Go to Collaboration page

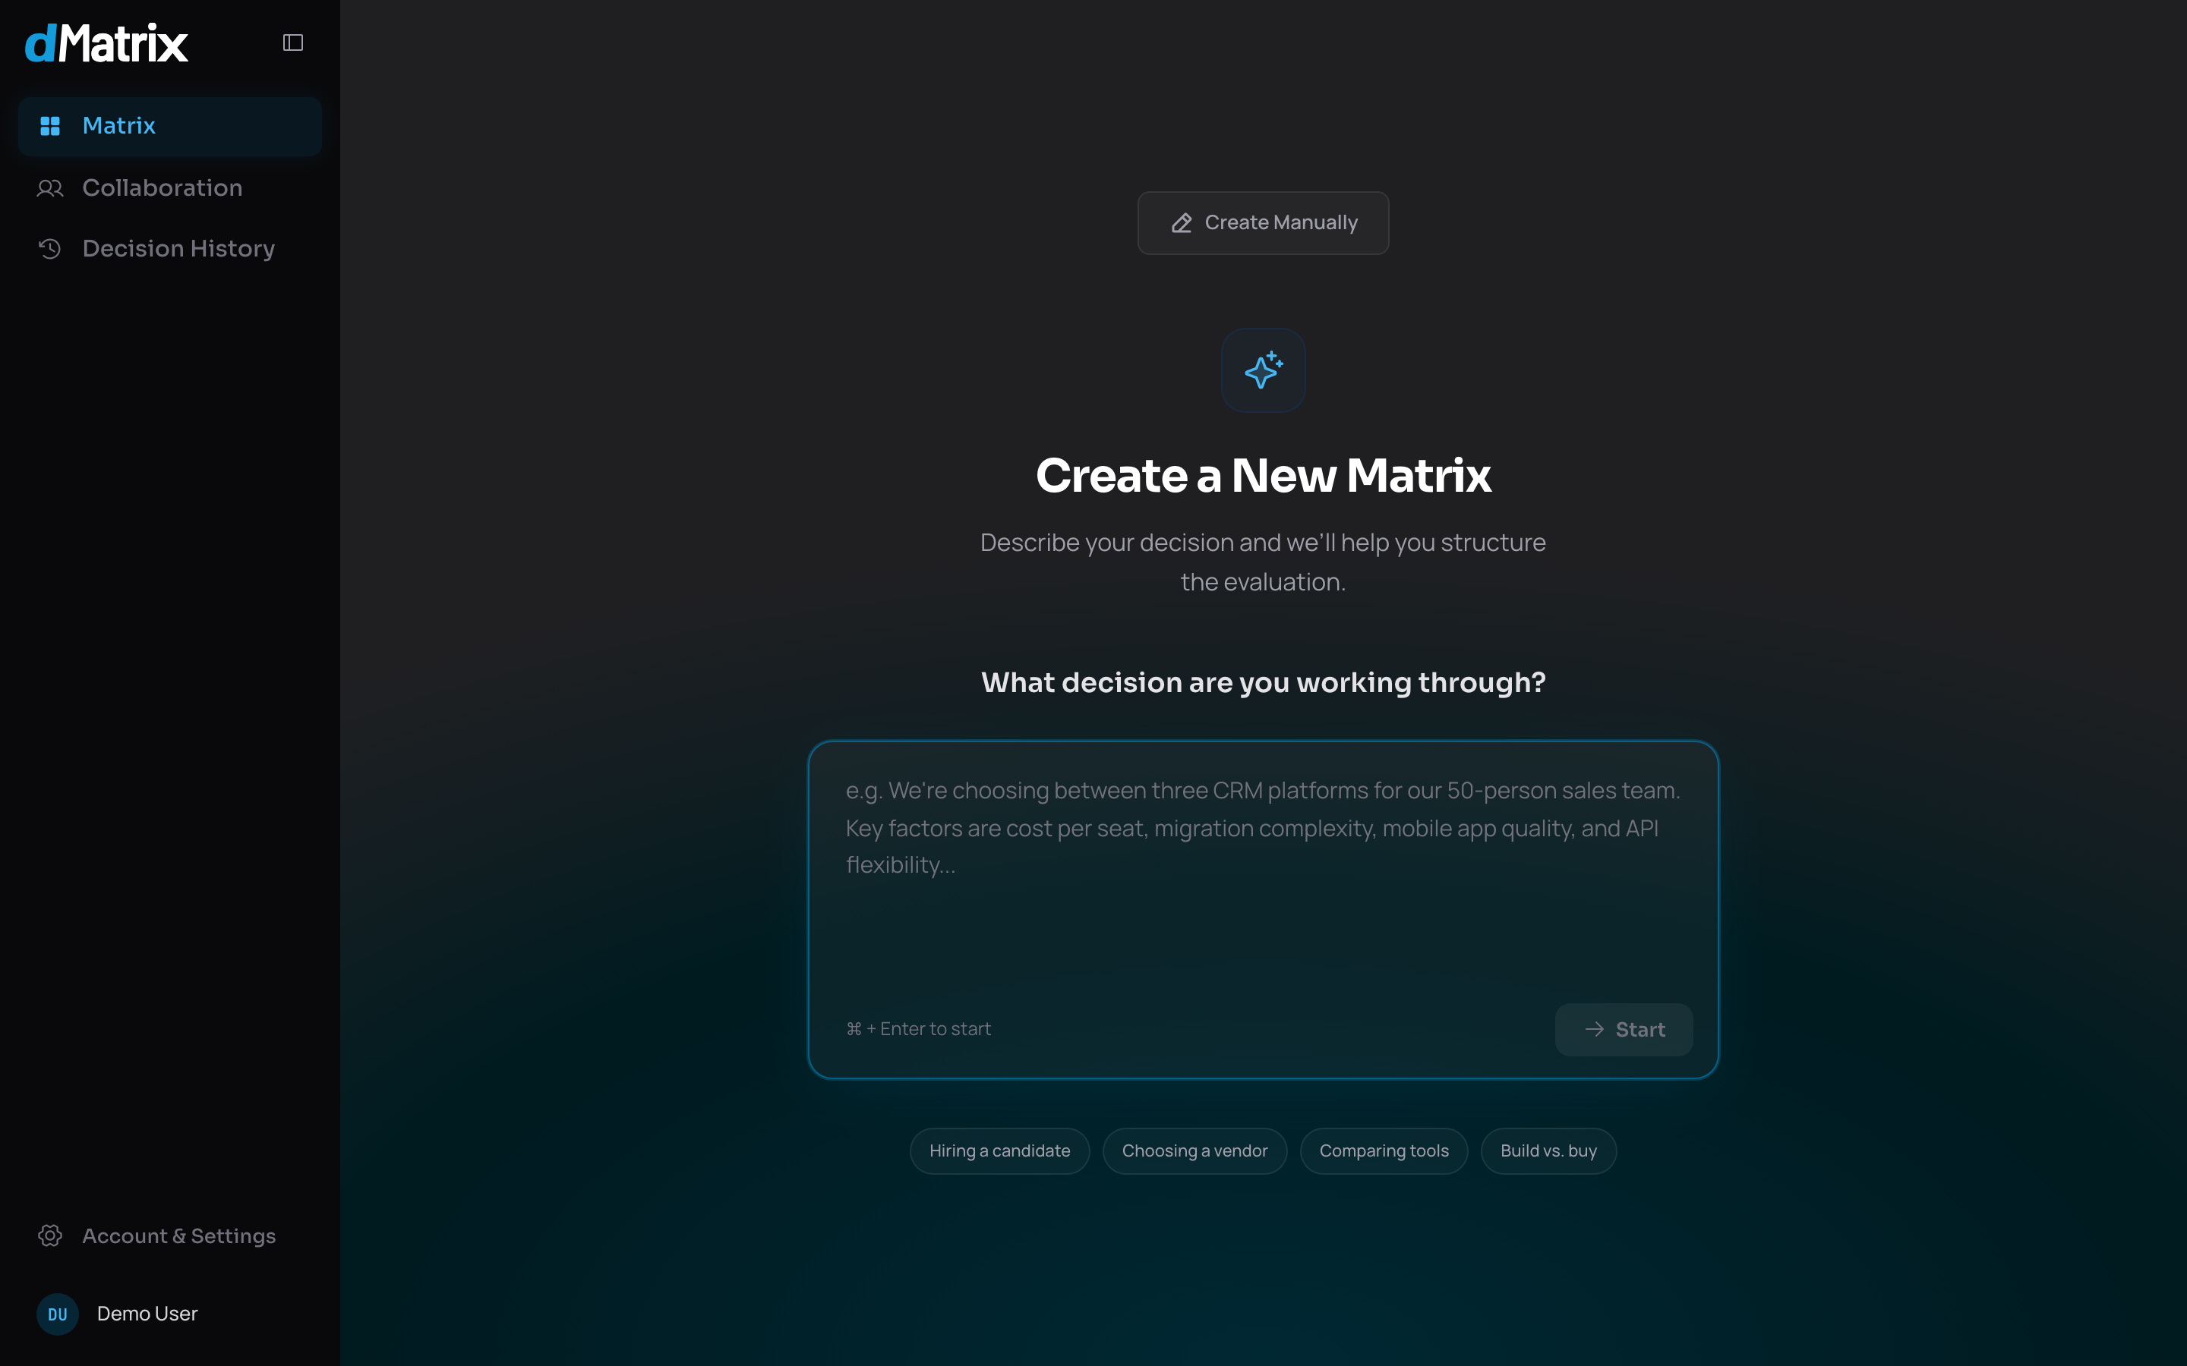coord(170,188)
